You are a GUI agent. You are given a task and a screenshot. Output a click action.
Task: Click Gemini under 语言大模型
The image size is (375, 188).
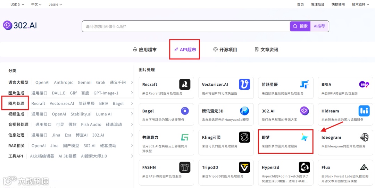[85, 83]
